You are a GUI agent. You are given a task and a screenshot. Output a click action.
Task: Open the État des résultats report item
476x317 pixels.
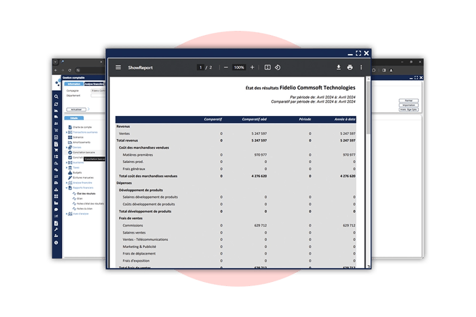pyautogui.click(x=86, y=193)
